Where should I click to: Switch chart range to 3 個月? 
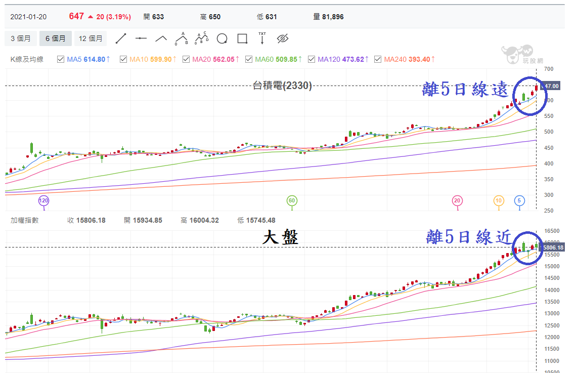[21, 38]
